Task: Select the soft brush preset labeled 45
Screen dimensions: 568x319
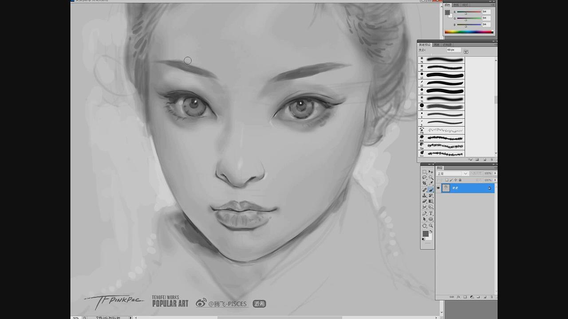Action: (x=442, y=67)
